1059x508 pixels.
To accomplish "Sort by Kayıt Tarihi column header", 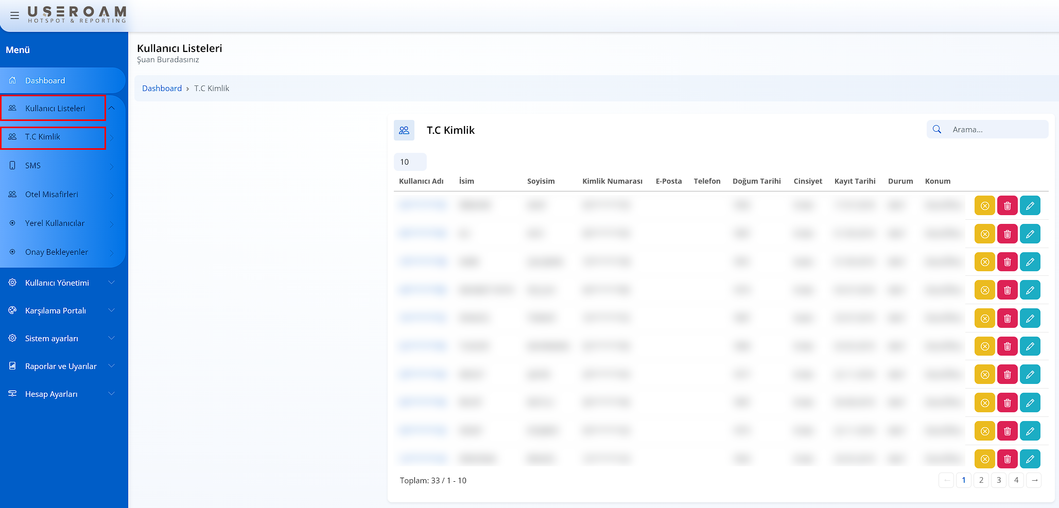I will pos(855,181).
